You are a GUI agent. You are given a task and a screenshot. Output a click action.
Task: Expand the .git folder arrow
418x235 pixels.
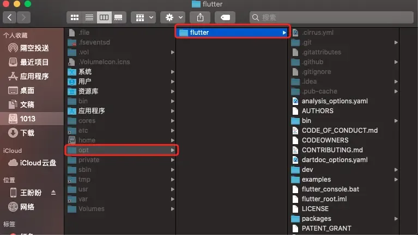click(x=396, y=42)
